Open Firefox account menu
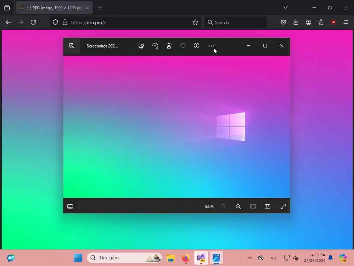 (309, 23)
